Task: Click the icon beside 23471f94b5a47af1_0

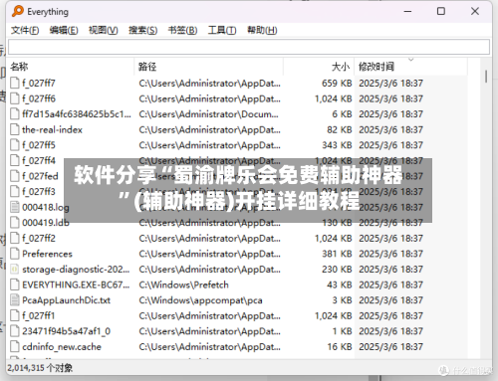Action: 15,331
